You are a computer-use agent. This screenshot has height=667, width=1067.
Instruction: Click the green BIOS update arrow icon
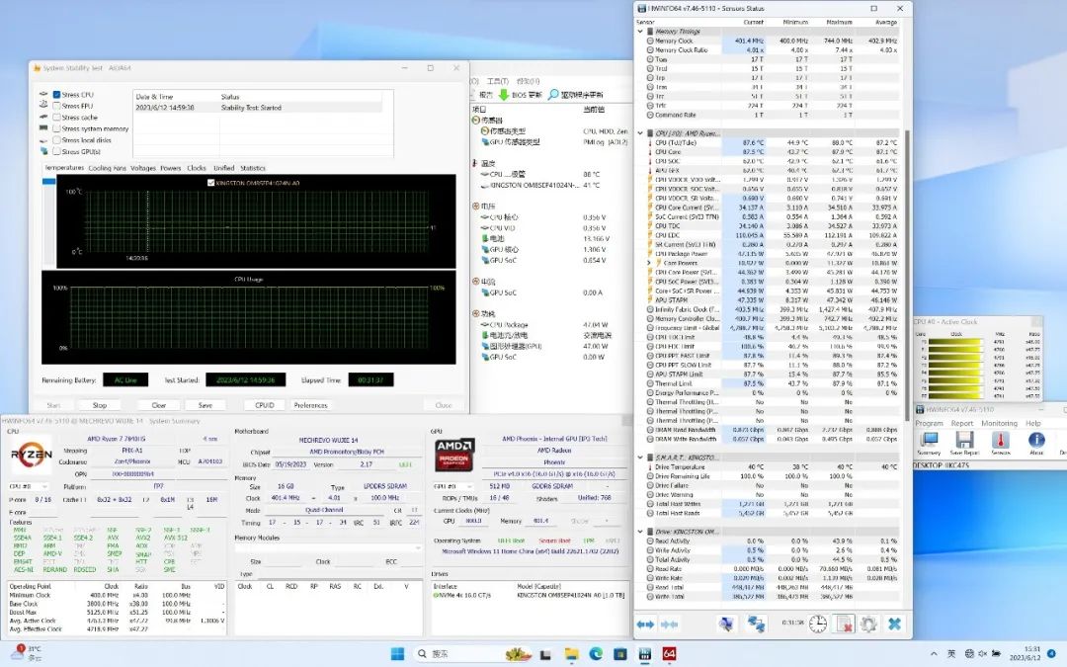[503, 95]
